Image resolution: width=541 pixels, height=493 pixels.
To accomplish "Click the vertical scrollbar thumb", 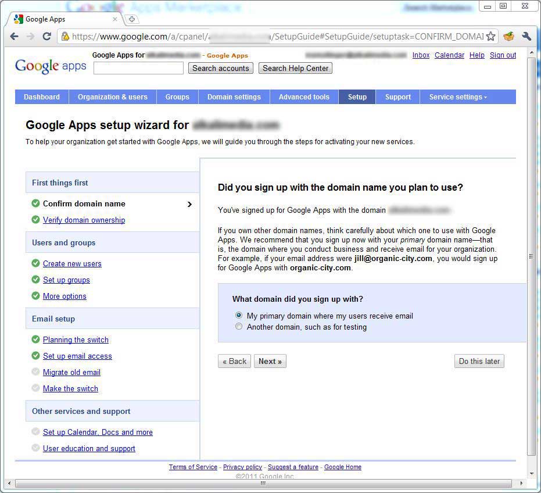I will click(x=531, y=256).
